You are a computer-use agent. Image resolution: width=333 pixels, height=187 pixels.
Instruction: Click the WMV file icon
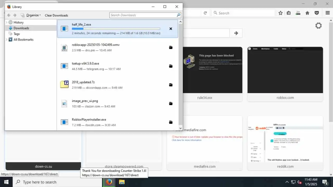pos(64,48)
